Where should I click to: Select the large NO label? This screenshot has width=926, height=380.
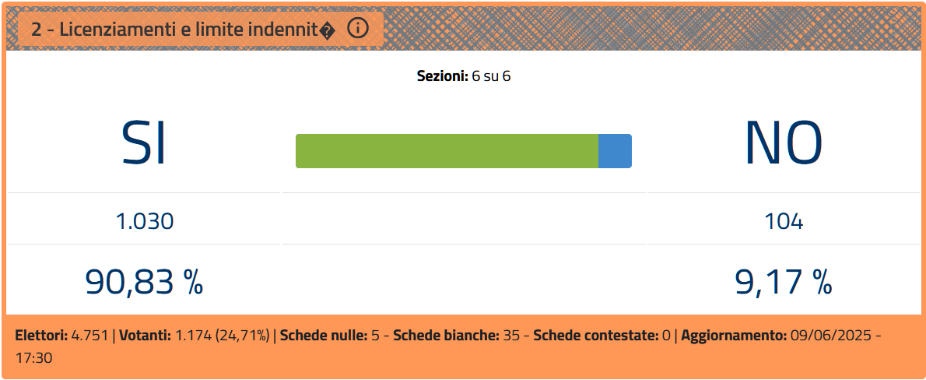[x=783, y=143]
